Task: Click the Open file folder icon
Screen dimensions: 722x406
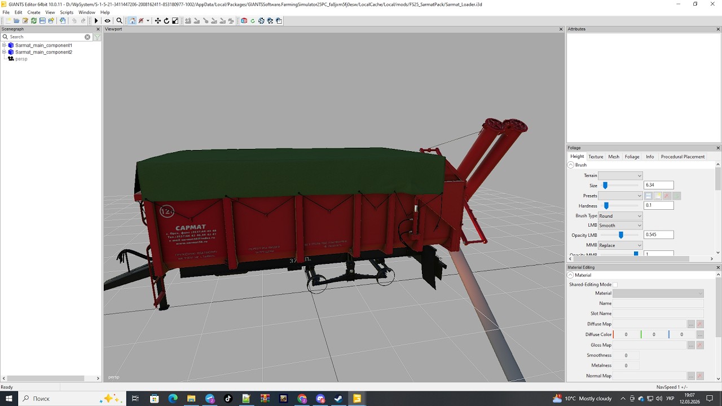Action: pos(16,21)
